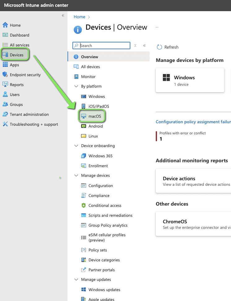Open the Windows updates icon
The image size is (231, 301).
[x=83, y=290]
